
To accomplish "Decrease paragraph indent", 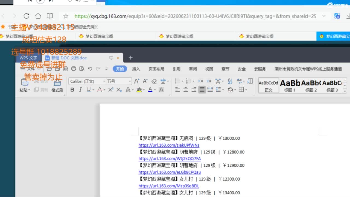I will tap(201, 81).
